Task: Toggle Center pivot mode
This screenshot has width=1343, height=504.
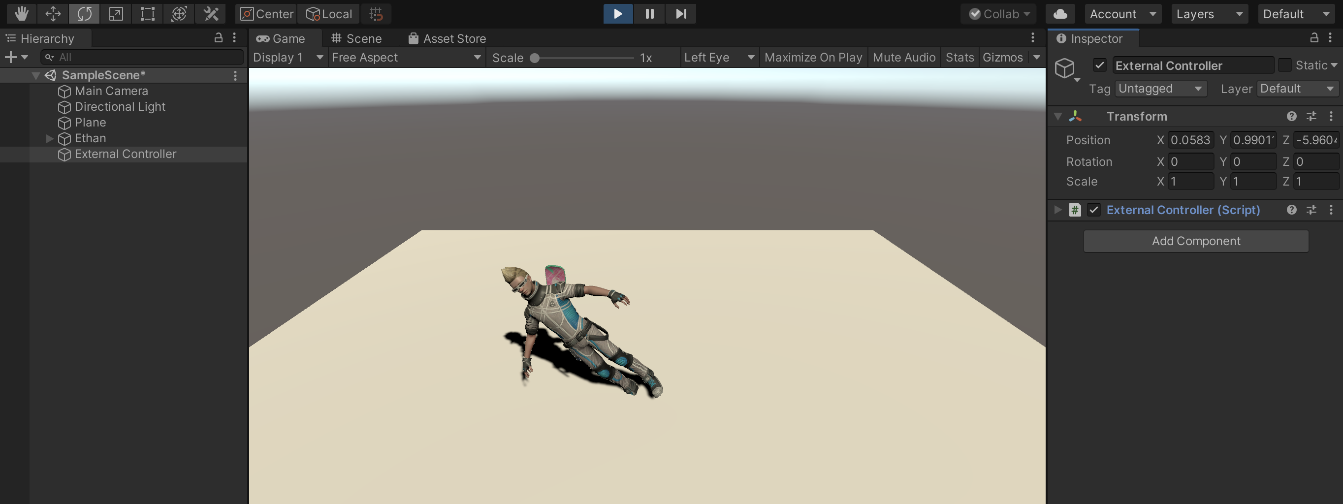Action: [266, 14]
